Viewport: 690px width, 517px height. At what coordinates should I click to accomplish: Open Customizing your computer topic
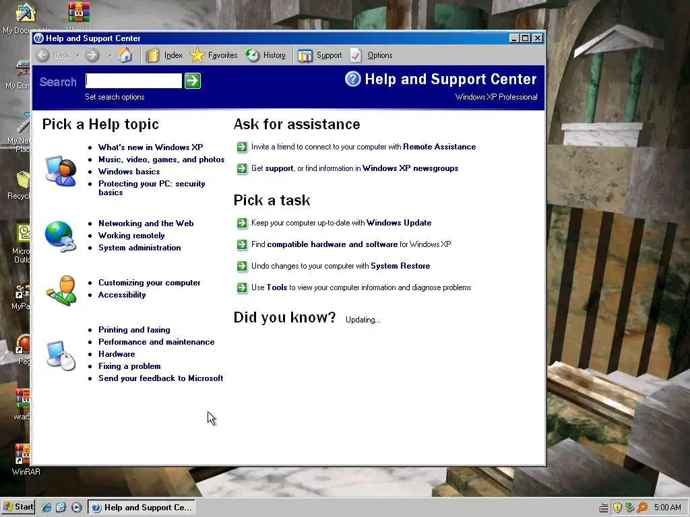click(x=149, y=283)
